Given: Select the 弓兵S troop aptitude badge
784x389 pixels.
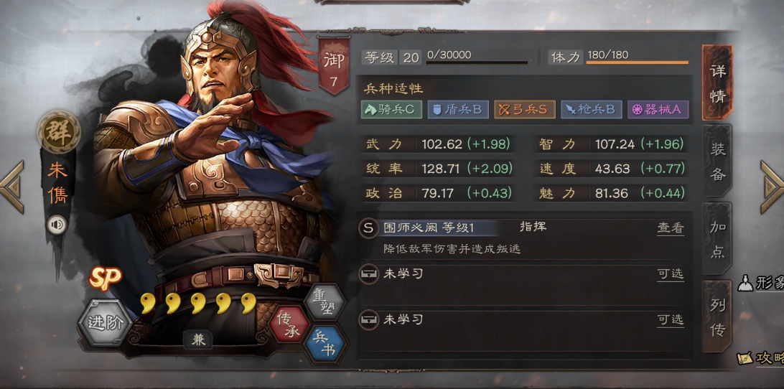Looking at the screenshot, I should (525, 110).
